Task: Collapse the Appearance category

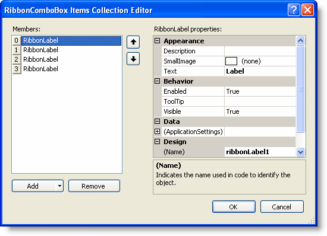Action: [x=157, y=41]
